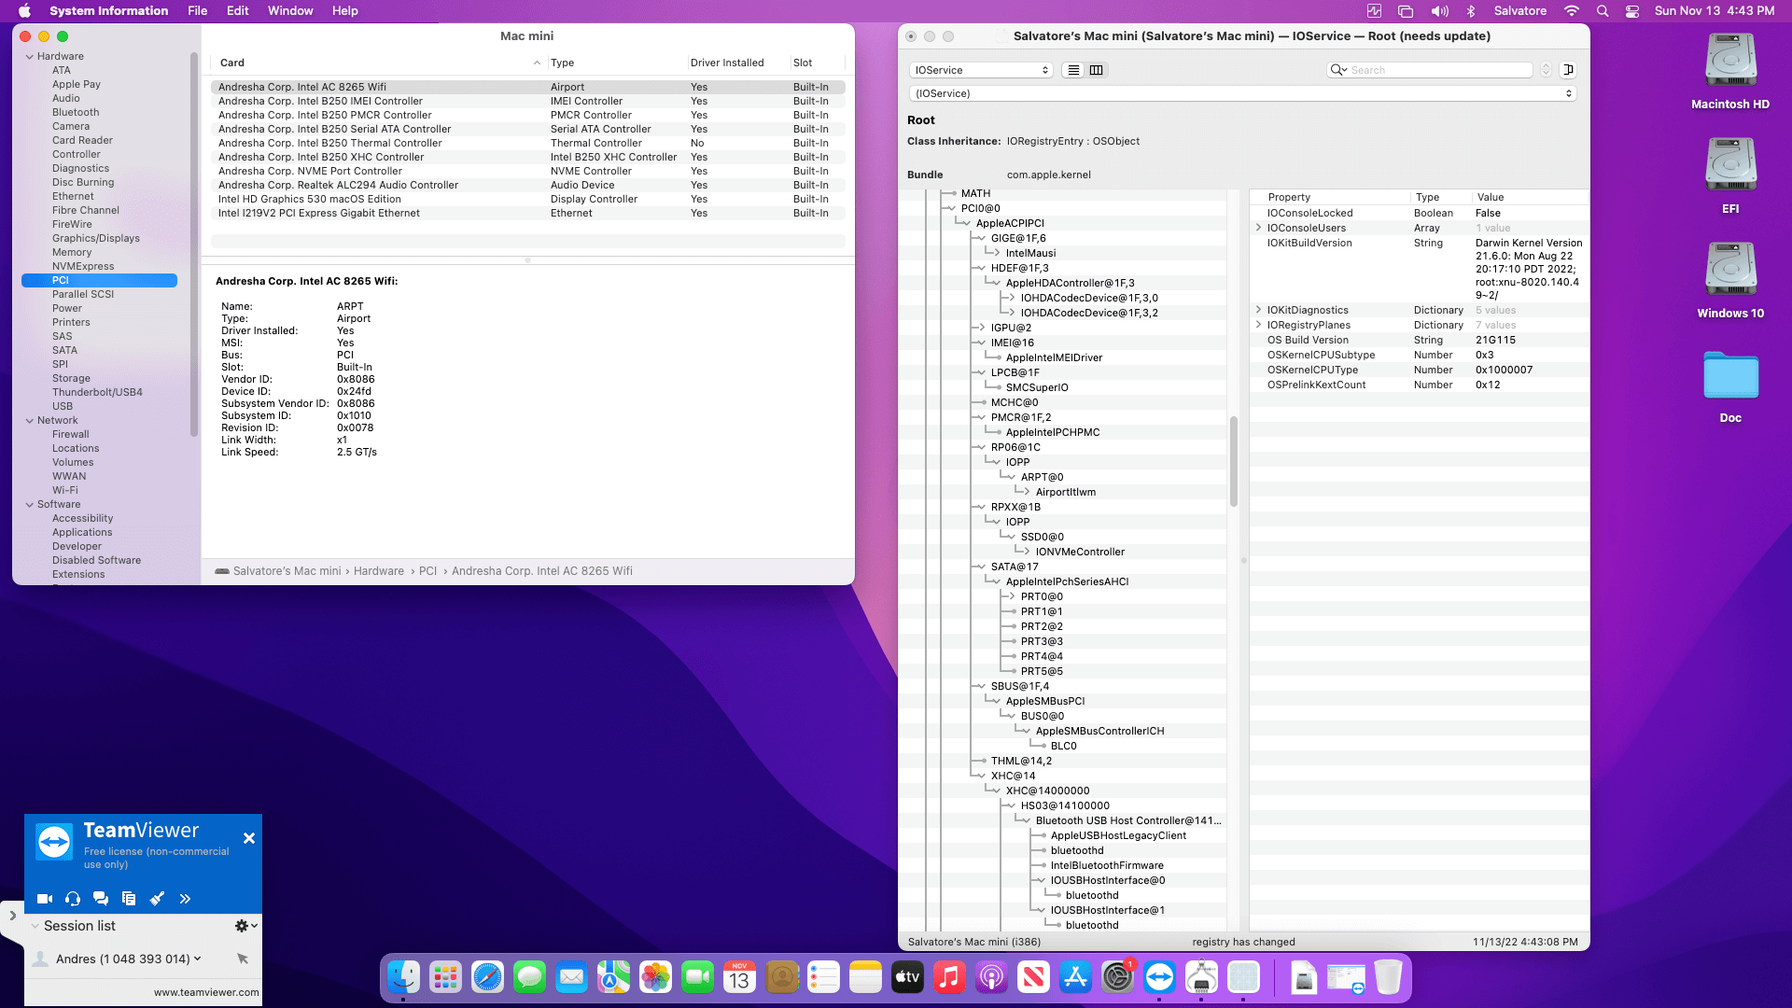
Task: Open the www.teamviewer.com link
Action: coord(206,992)
